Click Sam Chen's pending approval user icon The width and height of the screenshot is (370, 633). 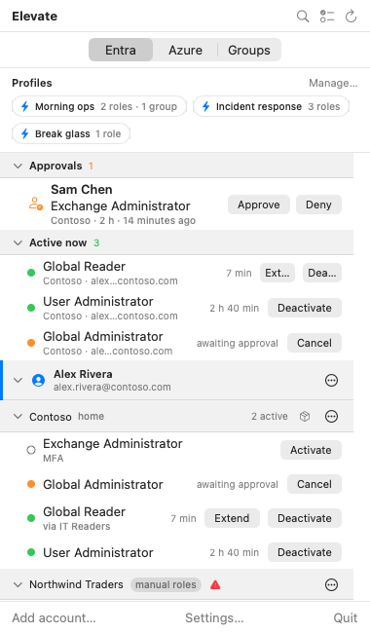point(36,204)
